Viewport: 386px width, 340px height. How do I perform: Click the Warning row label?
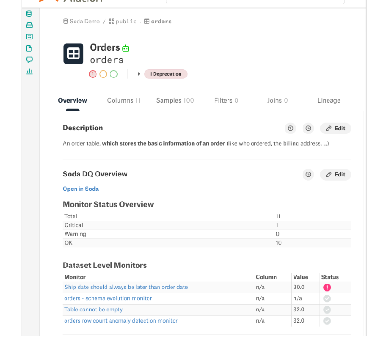[x=75, y=234]
